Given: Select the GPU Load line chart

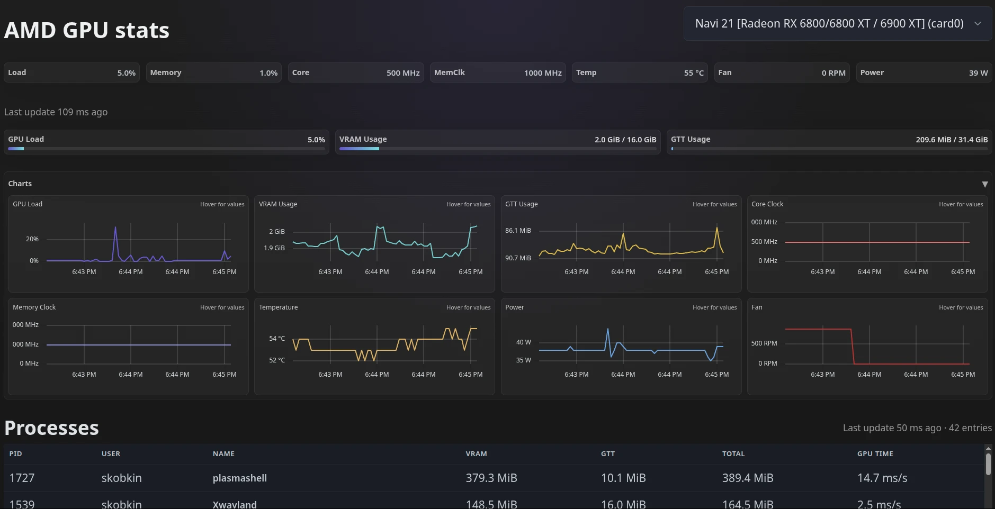Looking at the screenshot, I should click(x=128, y=244).
